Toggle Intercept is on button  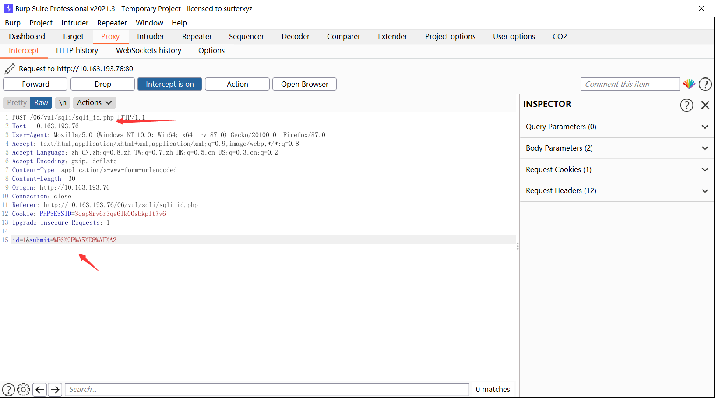click(x=170, y=84)
